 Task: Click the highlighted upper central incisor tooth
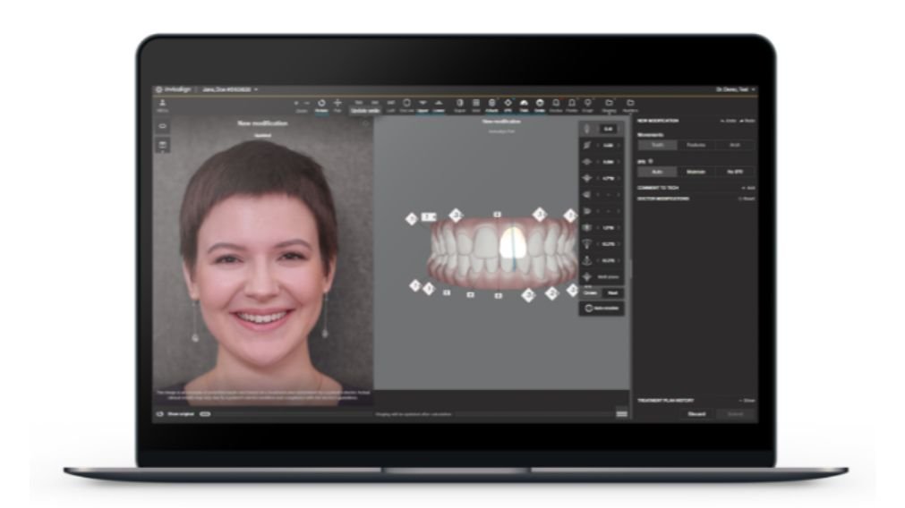(511, 243)
